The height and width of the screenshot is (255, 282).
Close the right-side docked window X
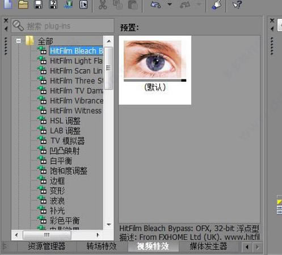[x=272, y=20]
